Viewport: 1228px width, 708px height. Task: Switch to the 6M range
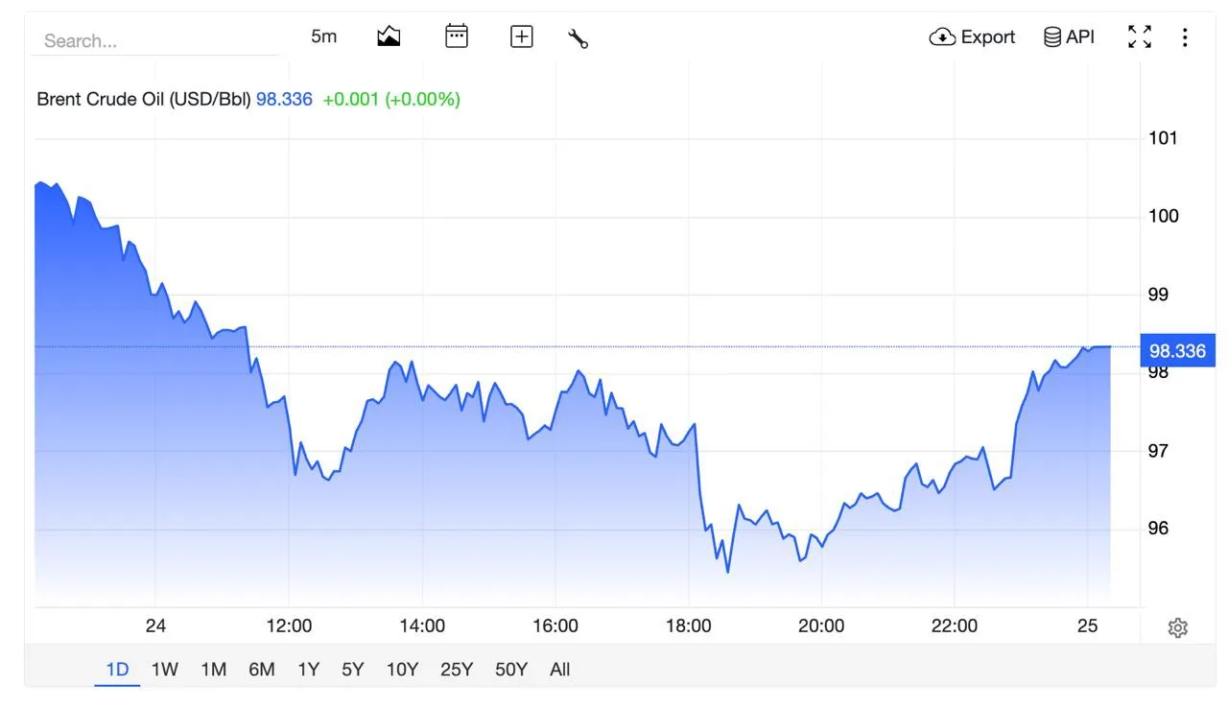point(262,670)
